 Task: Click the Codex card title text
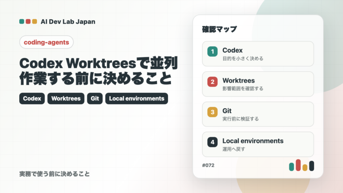pos(233,50)
